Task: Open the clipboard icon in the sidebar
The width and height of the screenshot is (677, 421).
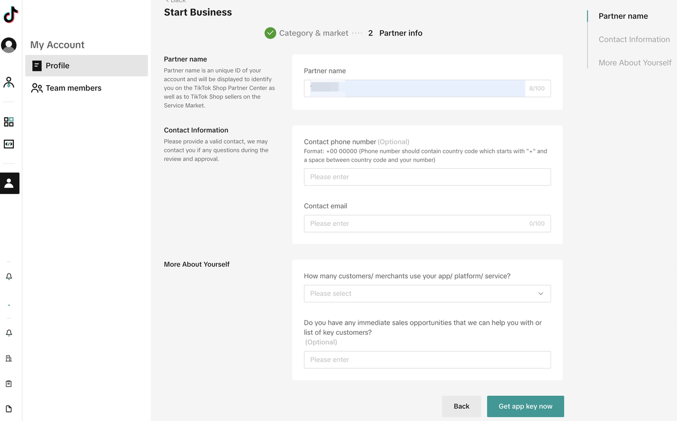Action: pos(8,383)
